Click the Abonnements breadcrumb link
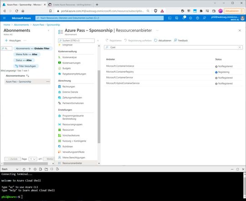Screen dimensions: 246x201 (21, 25)
